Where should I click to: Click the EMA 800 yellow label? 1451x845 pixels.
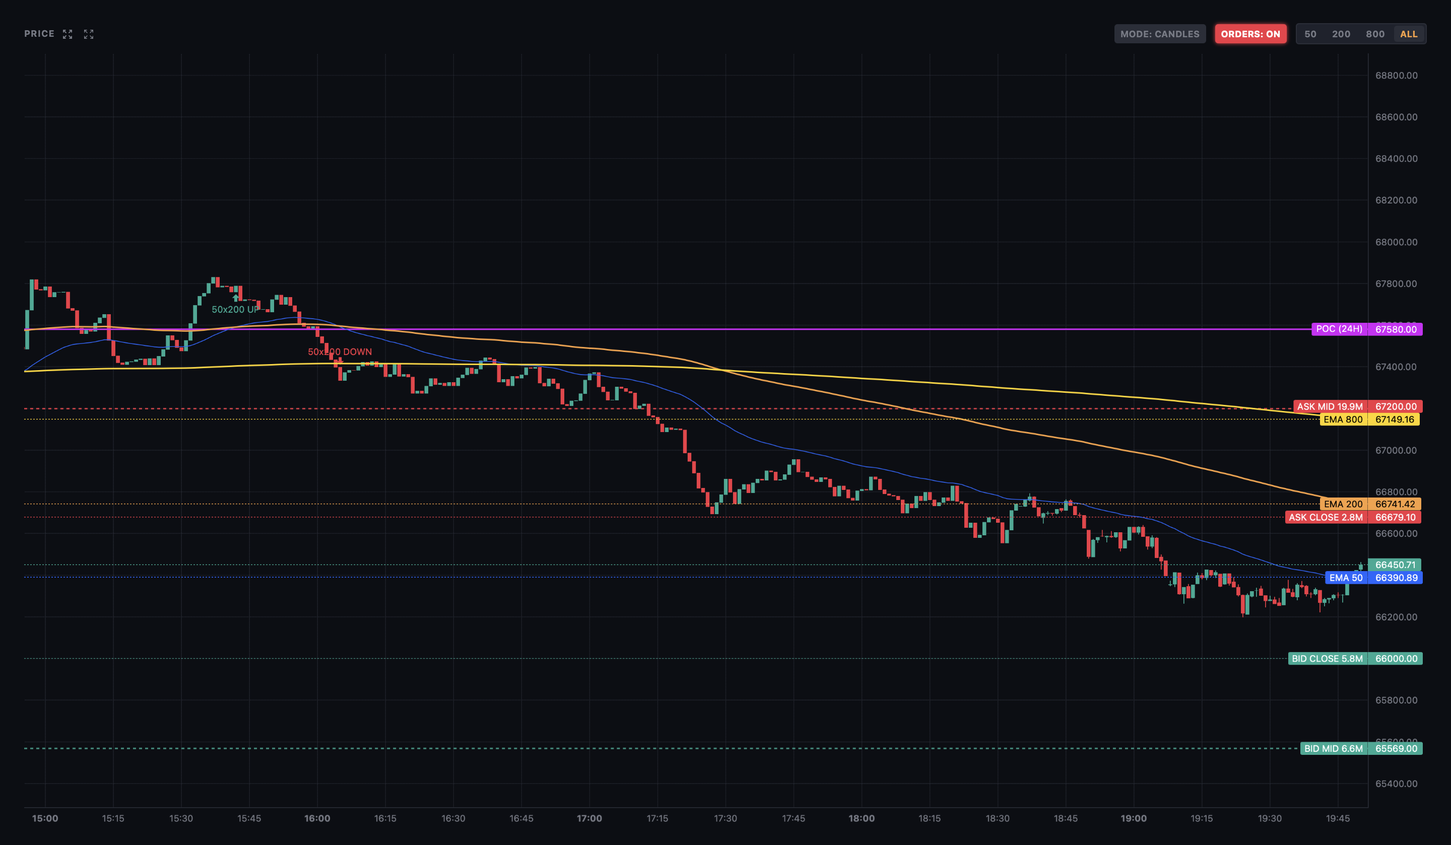click(1342, 419)
